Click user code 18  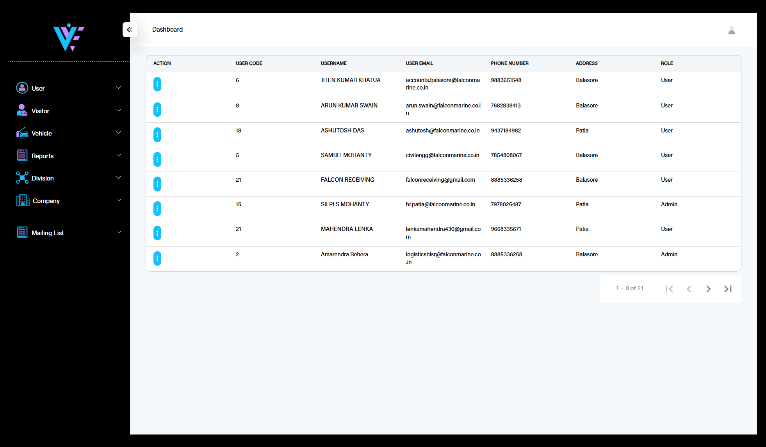239,131
